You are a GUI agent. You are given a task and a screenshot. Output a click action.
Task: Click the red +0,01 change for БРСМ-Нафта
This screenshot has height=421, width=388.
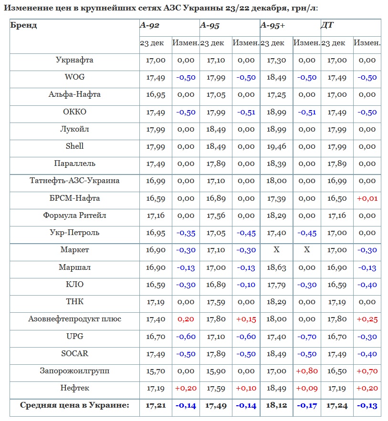point(367,198)
